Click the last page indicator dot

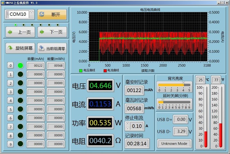[58, 25]
